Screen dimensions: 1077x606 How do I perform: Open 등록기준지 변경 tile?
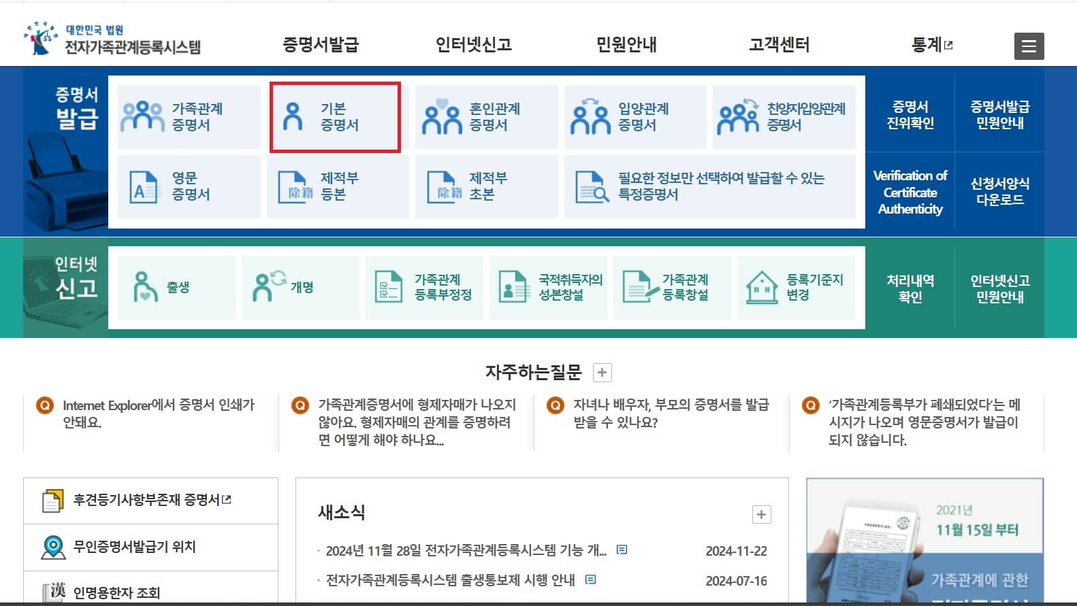tap(796, 287)
